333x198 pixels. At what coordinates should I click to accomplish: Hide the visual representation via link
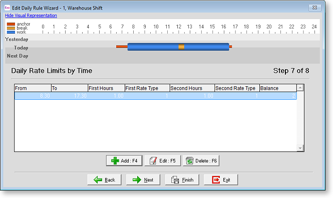pyautogui.click(x=31, y=16)
